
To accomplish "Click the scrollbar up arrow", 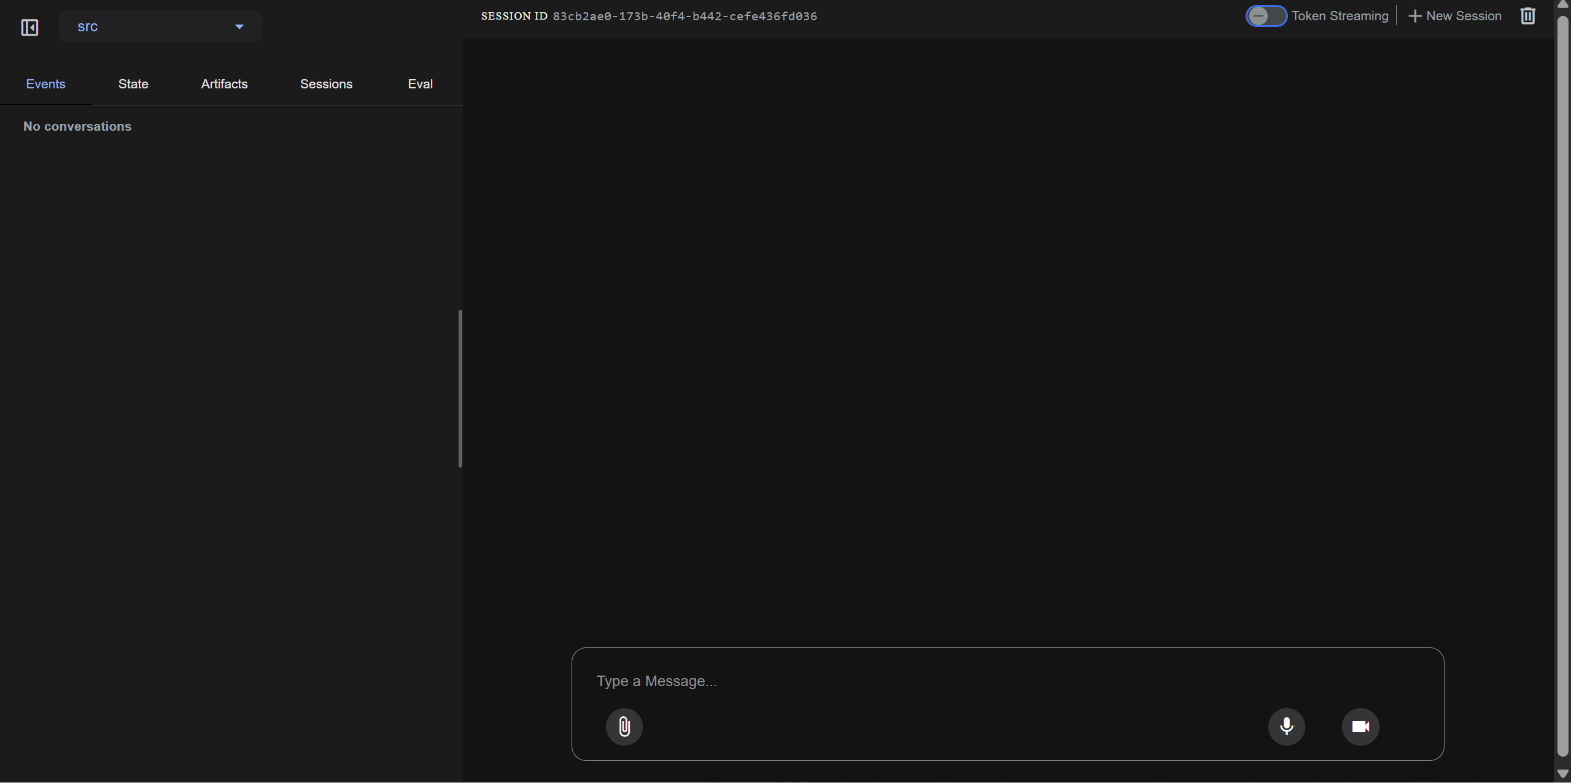I will tap(1562, 5).
